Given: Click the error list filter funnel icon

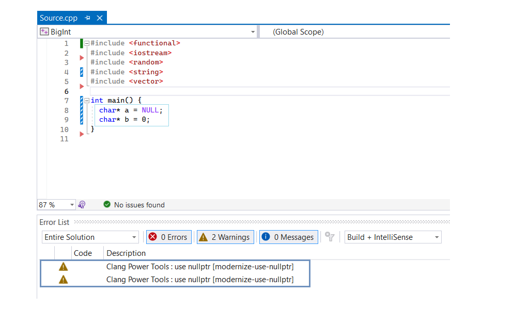Looking at the screenshot, I should coord(330,237).
